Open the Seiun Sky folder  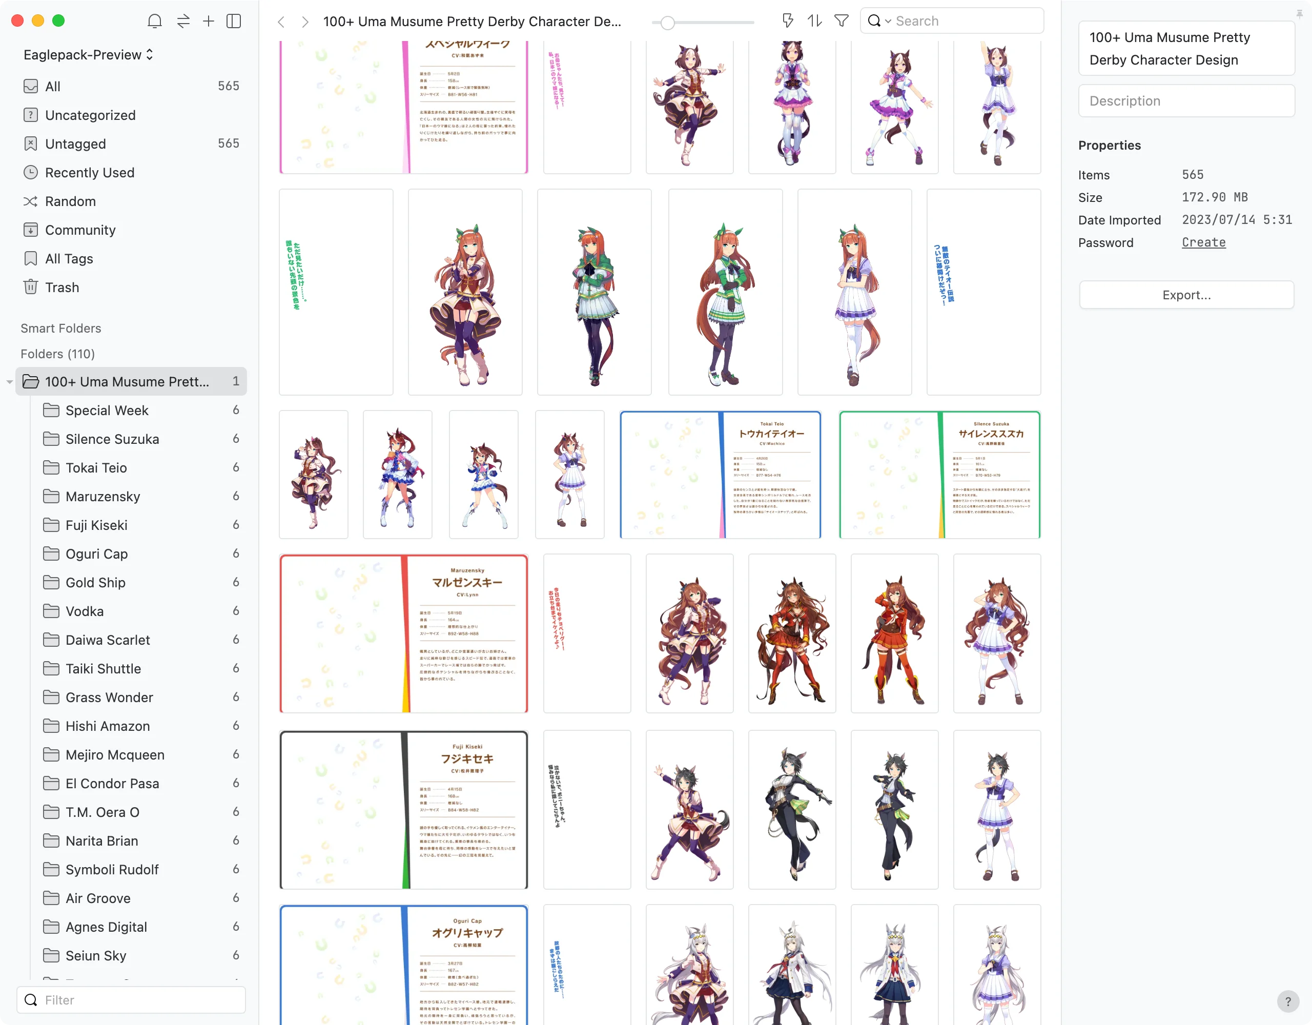point(141,955)
